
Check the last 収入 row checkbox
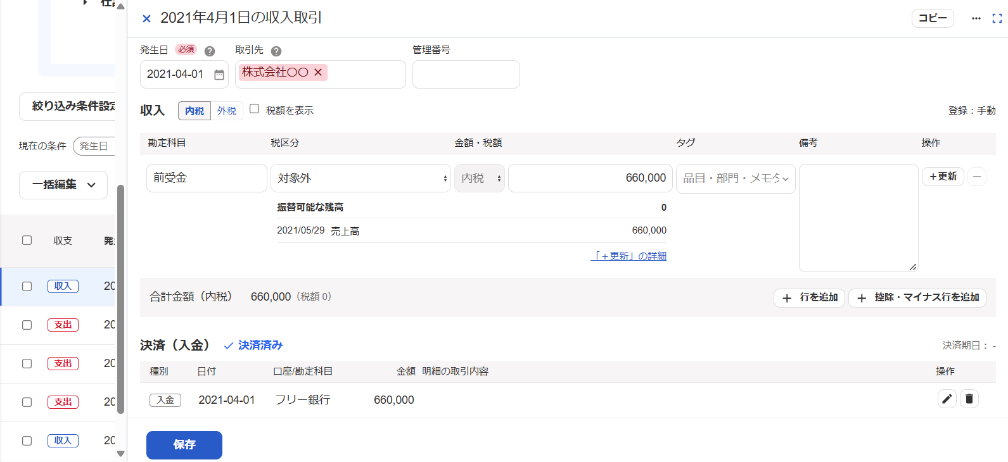tap(27, 440)
